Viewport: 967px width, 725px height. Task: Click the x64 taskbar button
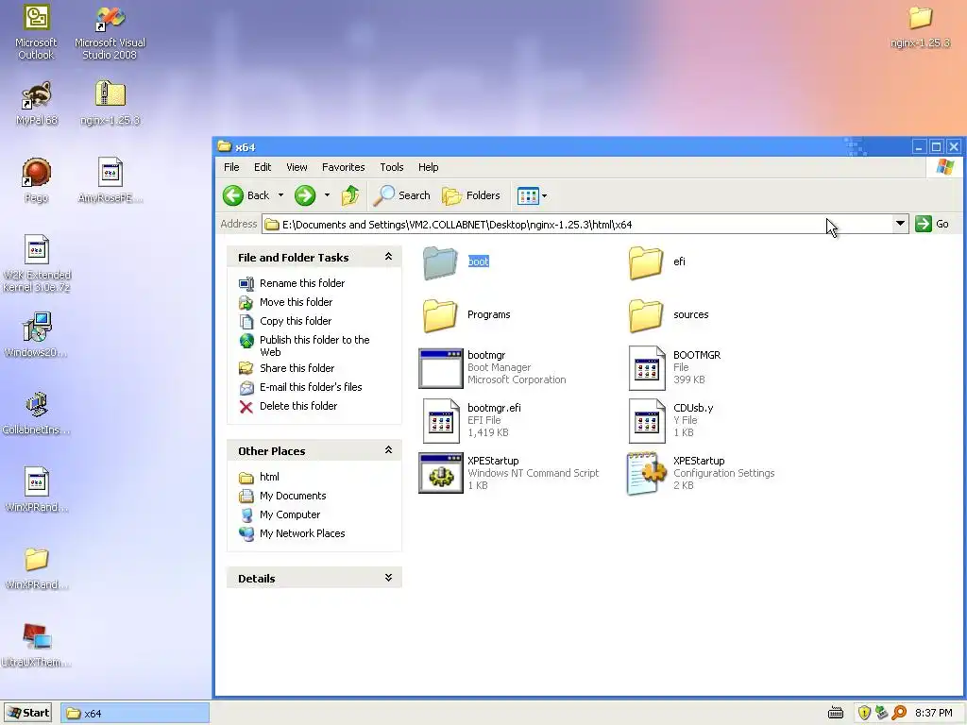[135, 714]
